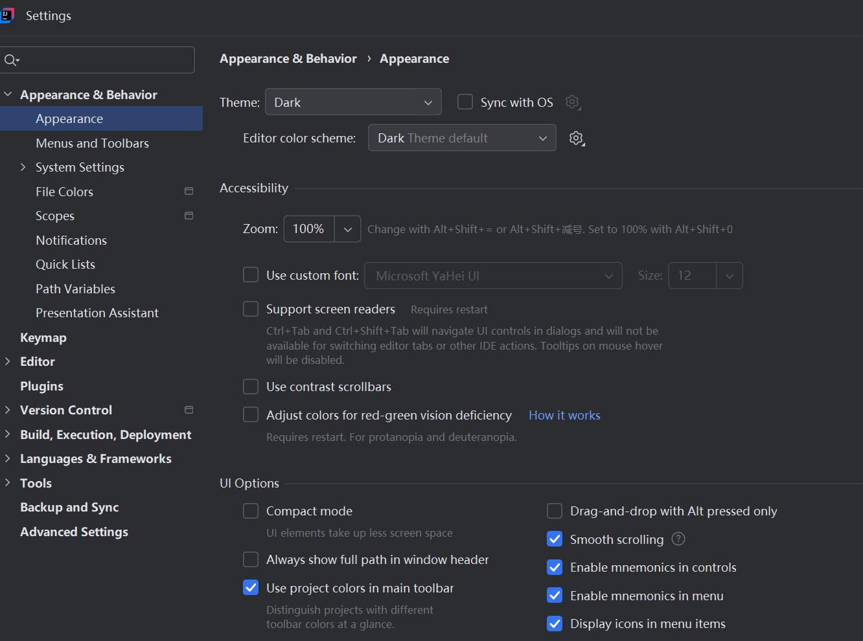The width and height of the screenshot is (863, 641).
Task: Click the search magnifier icon
Action: (11, 60)
